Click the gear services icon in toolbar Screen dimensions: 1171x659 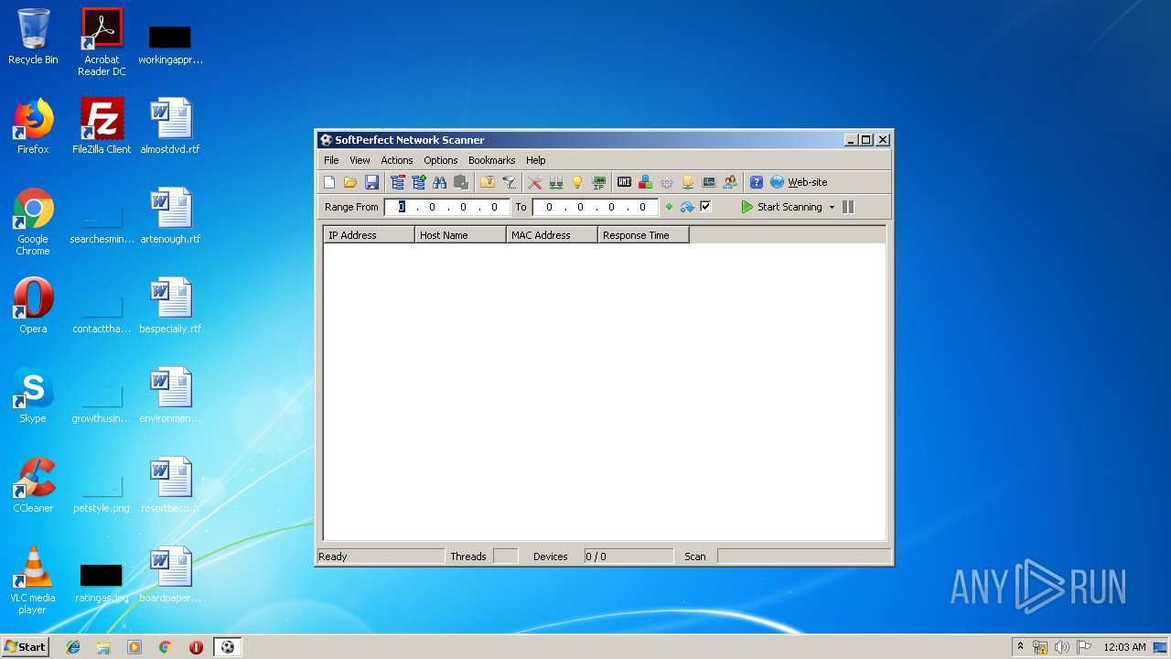[667, 182]
